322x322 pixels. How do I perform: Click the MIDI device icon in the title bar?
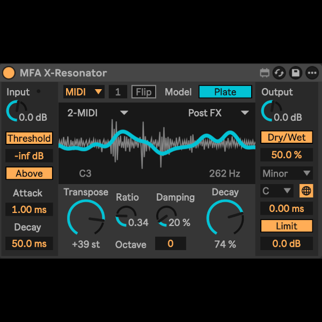pyautogui.click(x=264, y=73)
